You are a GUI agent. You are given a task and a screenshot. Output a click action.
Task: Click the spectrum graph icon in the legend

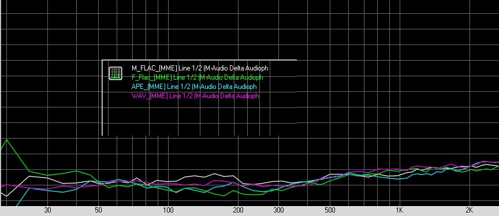[x=115, y=73]
